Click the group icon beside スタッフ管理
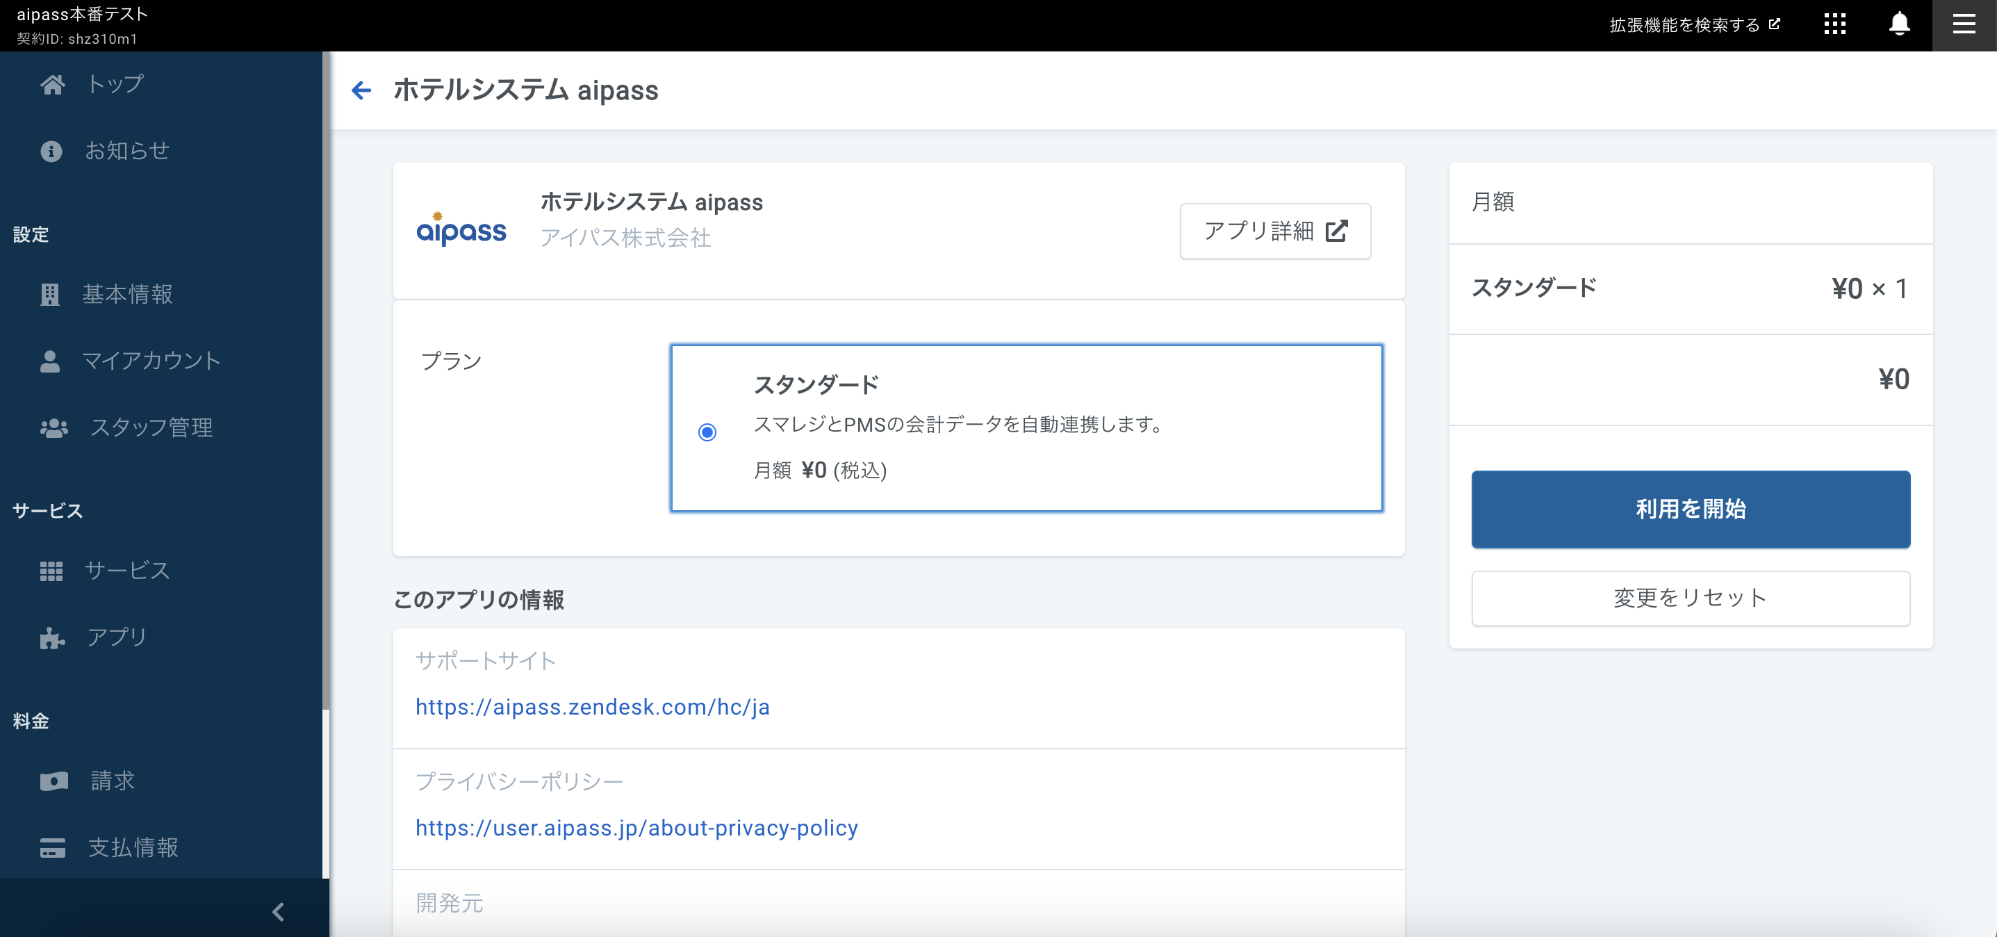Viewport: 1997px width, 937px height. click(54, 427)
